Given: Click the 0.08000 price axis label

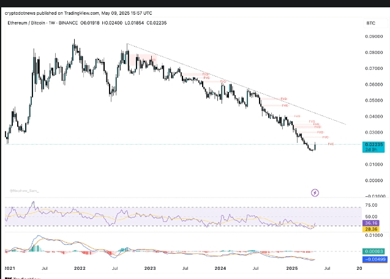Looking at the screenshot, I should 374,52.
